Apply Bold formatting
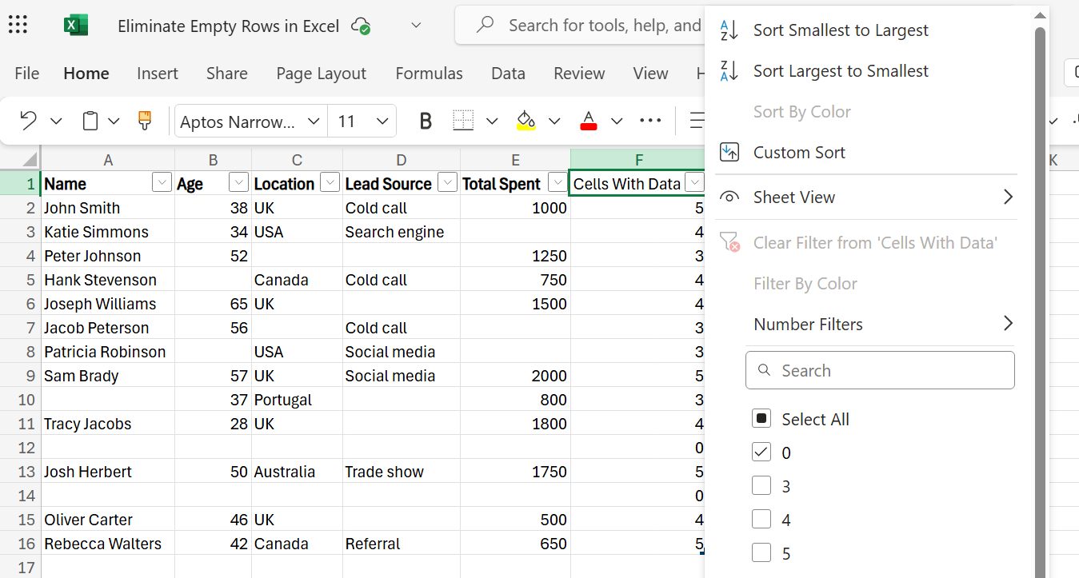This screenshot has width=1079, height=578. pos(425,120)
